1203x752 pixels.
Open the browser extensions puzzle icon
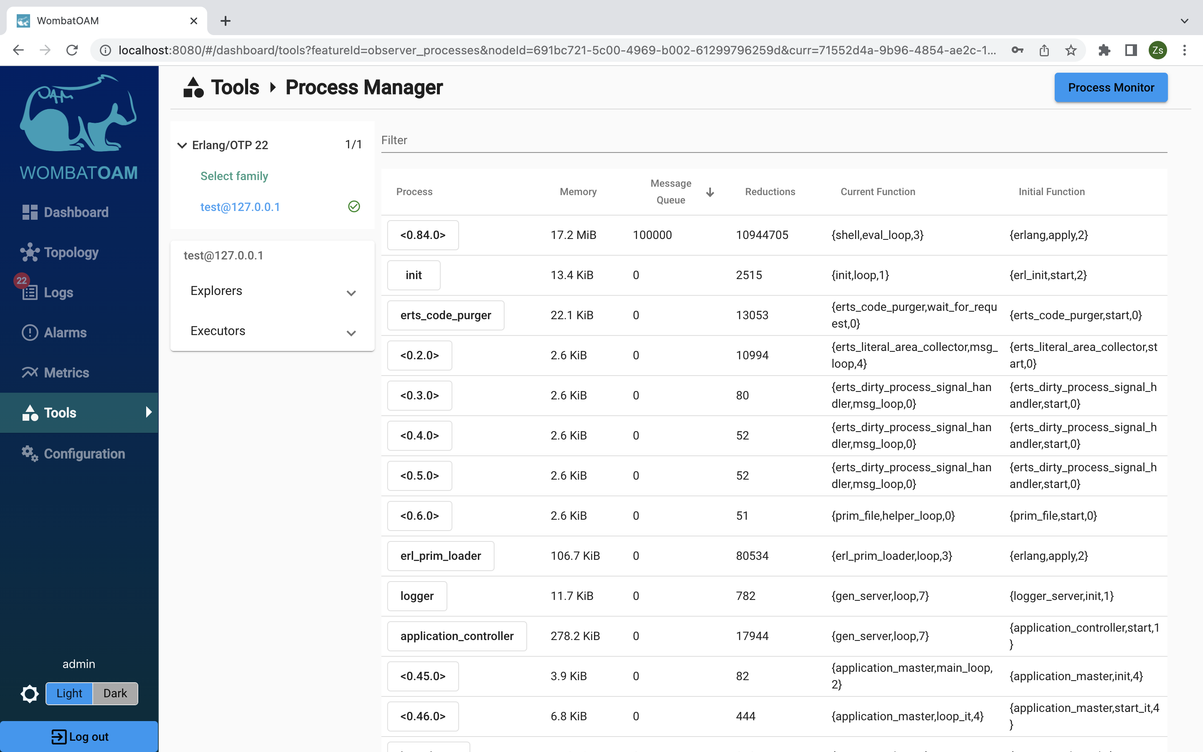click(x=1104, y=50)
